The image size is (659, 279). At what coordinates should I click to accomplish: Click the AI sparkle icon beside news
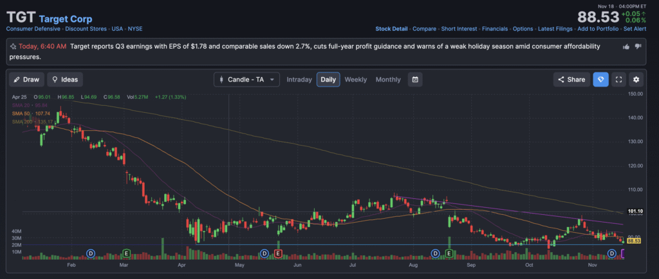[x=12, y=47]
